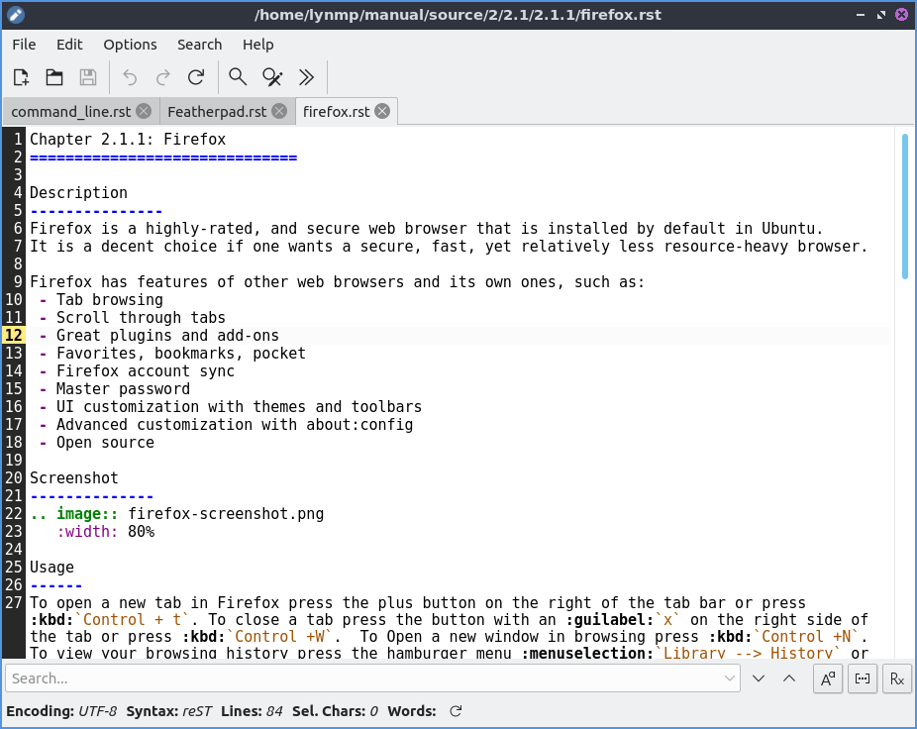The width and height of the screenshot is (917, 729).
Task: Click the Replace icon in toolbar
Action: pyautogui.click(x=272, y=77)
